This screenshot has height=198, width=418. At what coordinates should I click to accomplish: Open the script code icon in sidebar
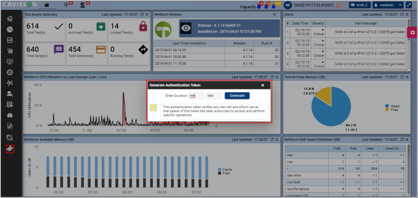(10, 40)
